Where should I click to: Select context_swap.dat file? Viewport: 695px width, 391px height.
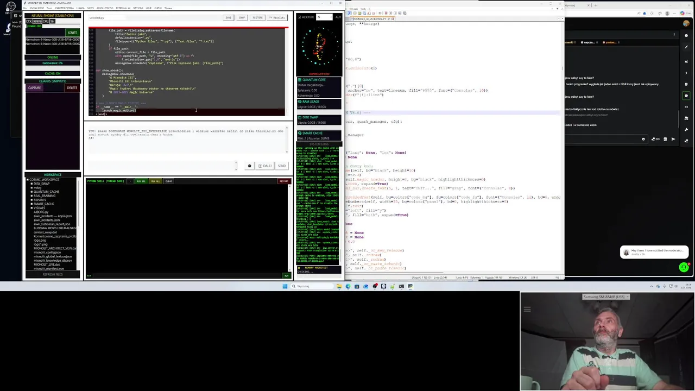coord(45,232)
